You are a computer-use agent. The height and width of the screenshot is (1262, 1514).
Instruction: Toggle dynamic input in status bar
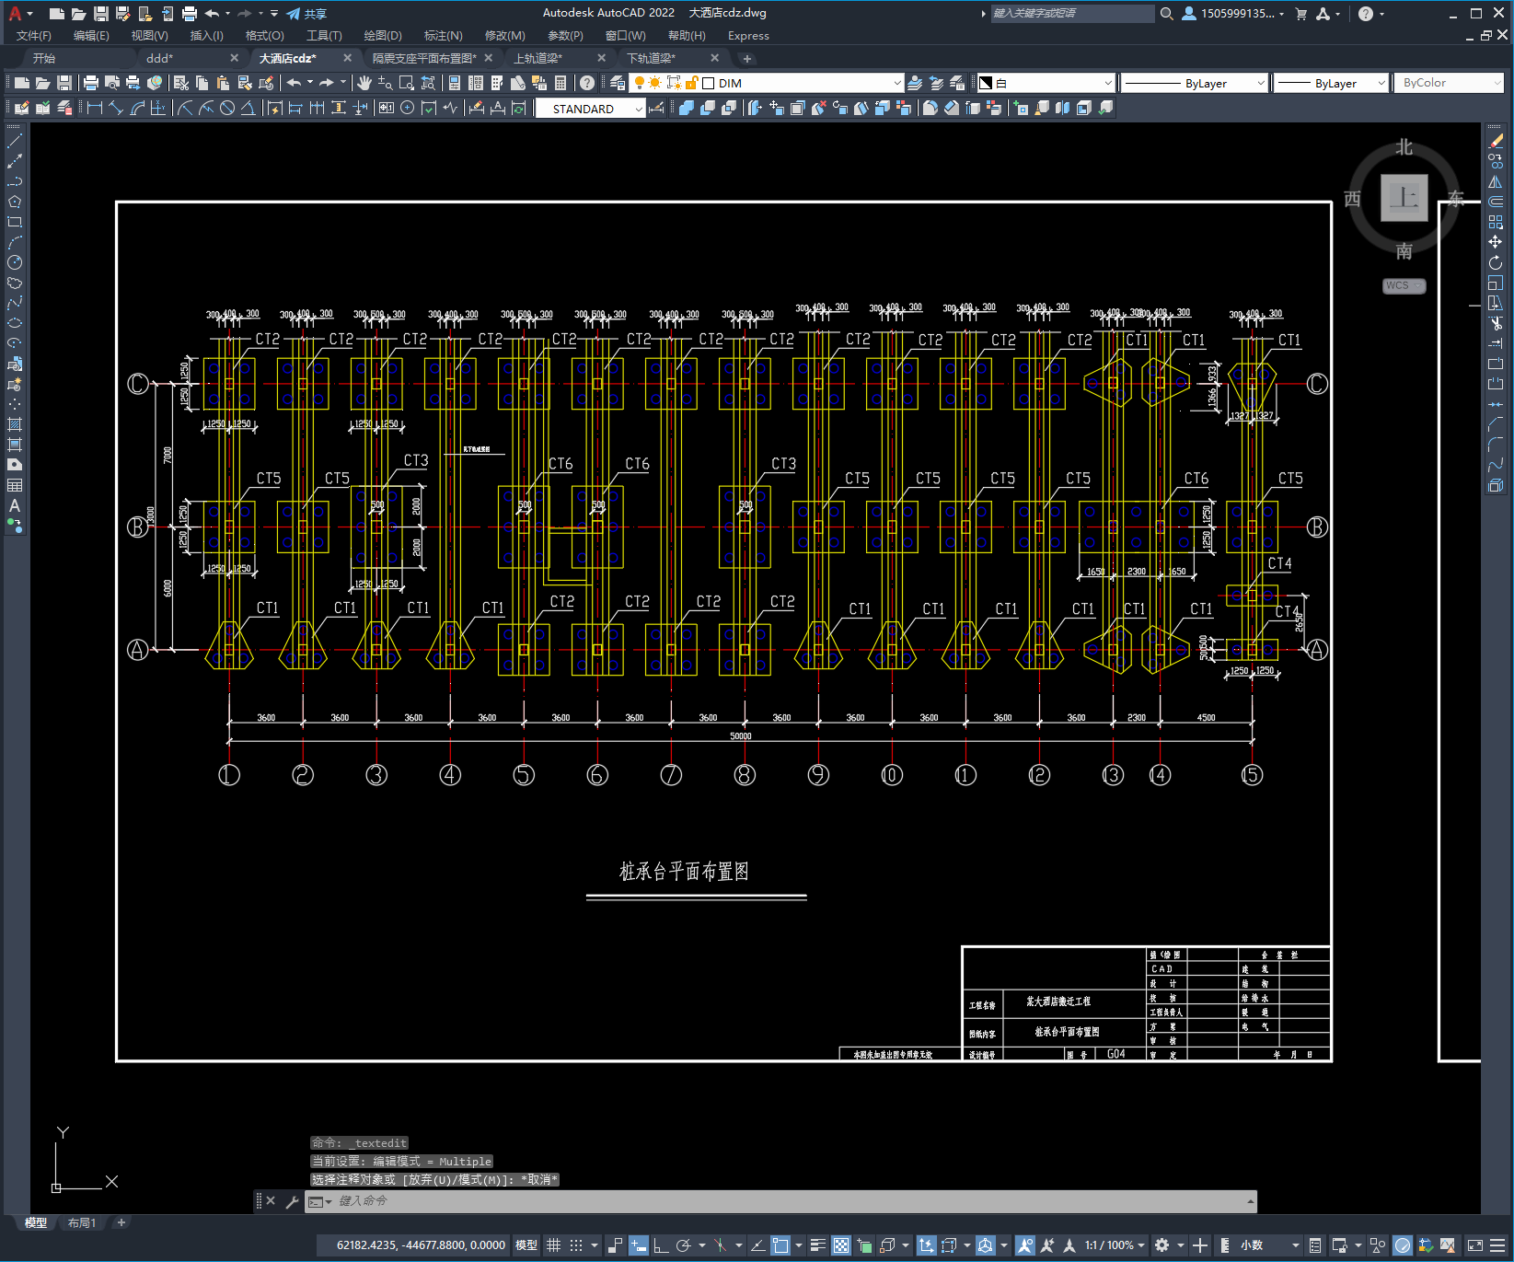click(638, 1245)
